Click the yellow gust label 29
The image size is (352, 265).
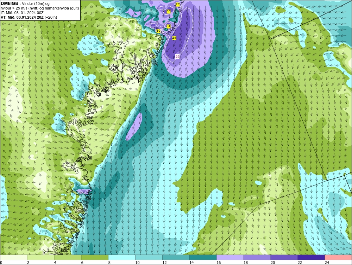(174, 38)
